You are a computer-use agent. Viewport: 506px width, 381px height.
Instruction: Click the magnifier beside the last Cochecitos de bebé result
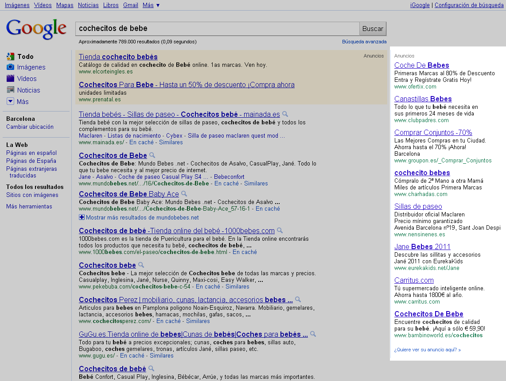[151, 369]
